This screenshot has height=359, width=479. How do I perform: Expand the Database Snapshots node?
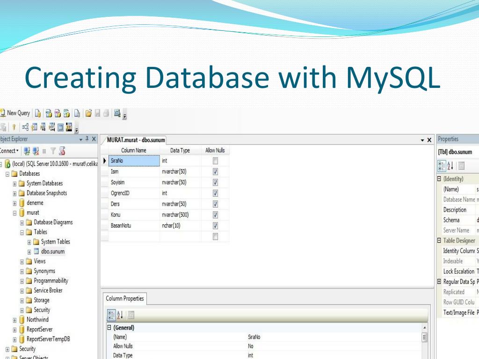(x=15, y=194)
